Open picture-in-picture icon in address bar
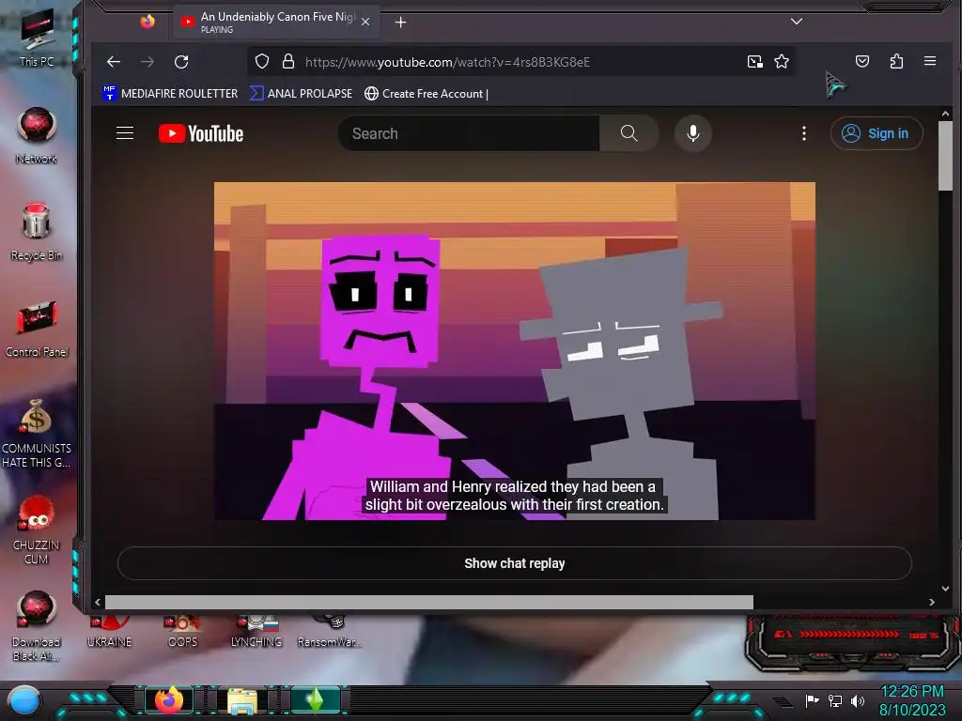 (755, 61)
